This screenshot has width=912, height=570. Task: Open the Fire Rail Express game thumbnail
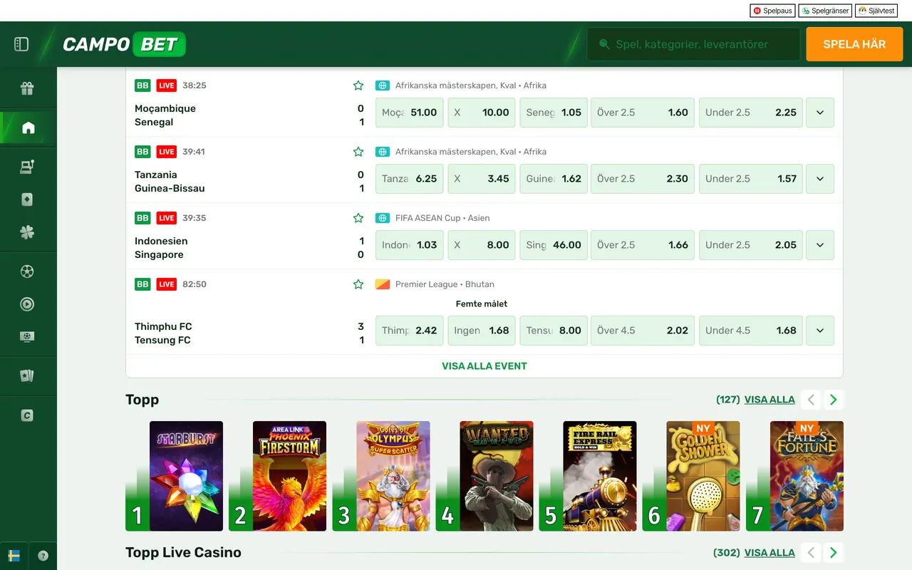(x=600, y=476)
